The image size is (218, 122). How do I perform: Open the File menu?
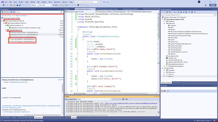click(x=6, y=2)
